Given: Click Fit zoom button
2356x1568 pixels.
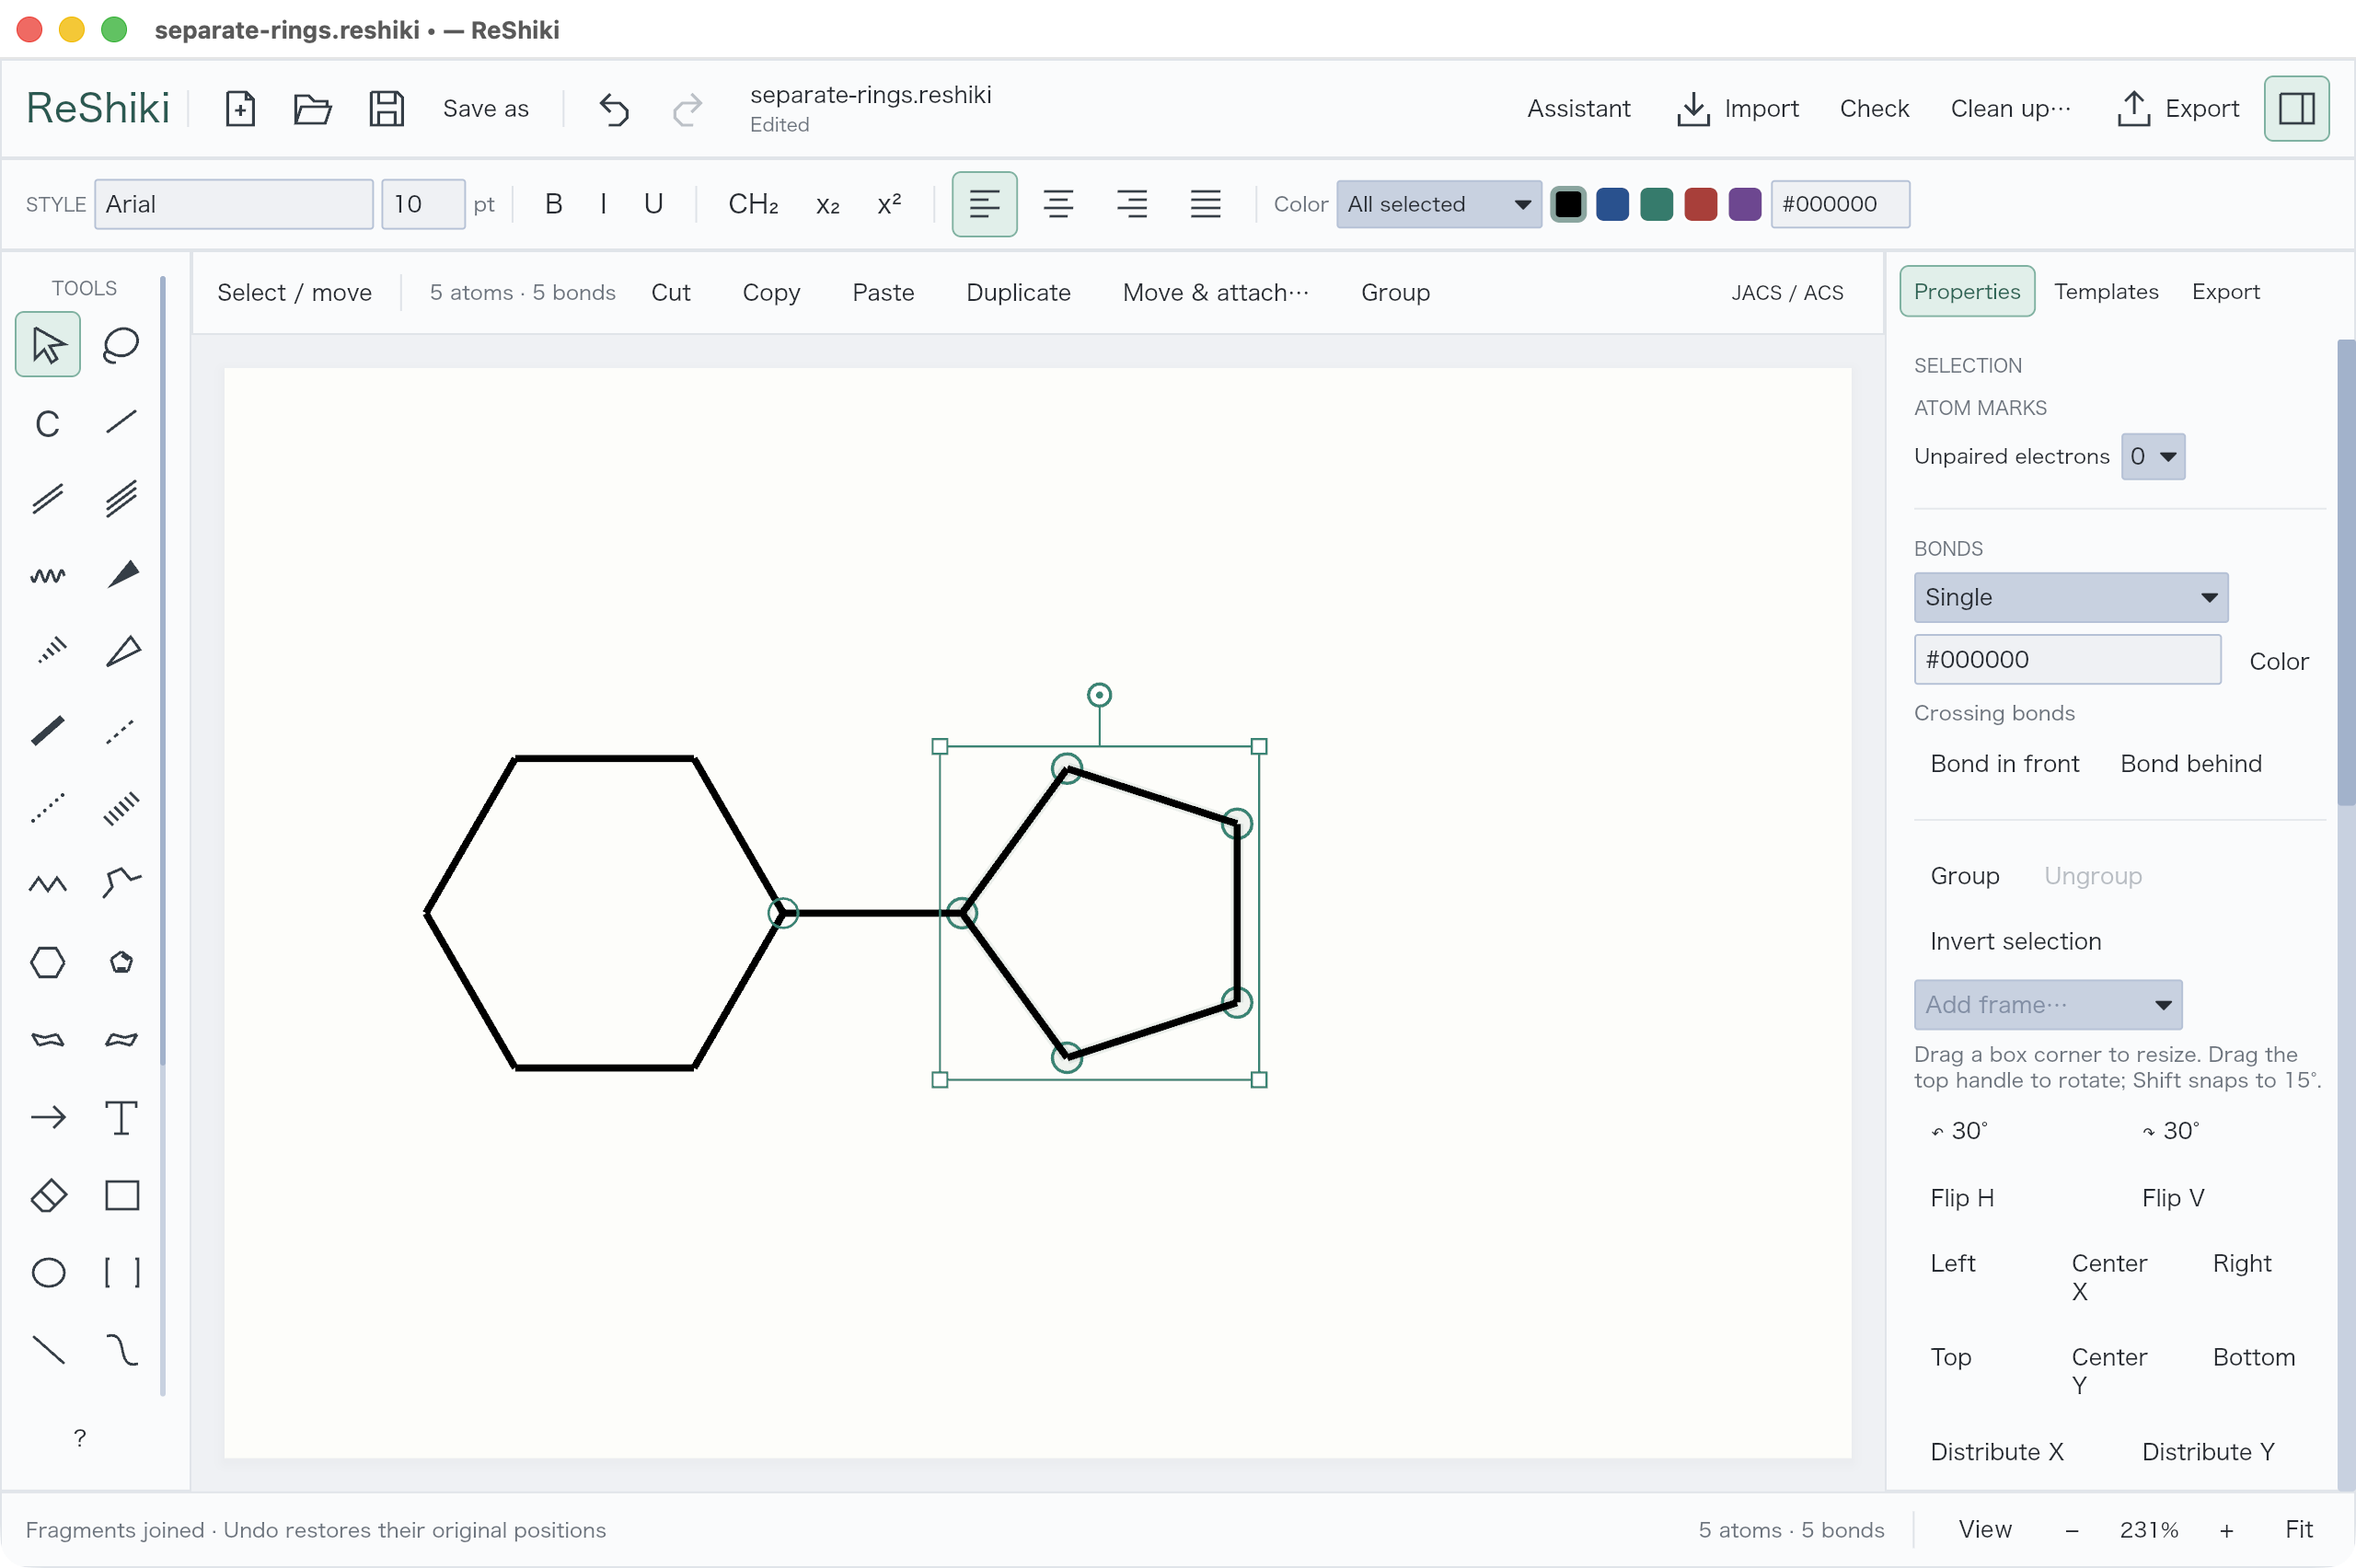Looking at the screenshot, I should click(x=2298, y=1529).
